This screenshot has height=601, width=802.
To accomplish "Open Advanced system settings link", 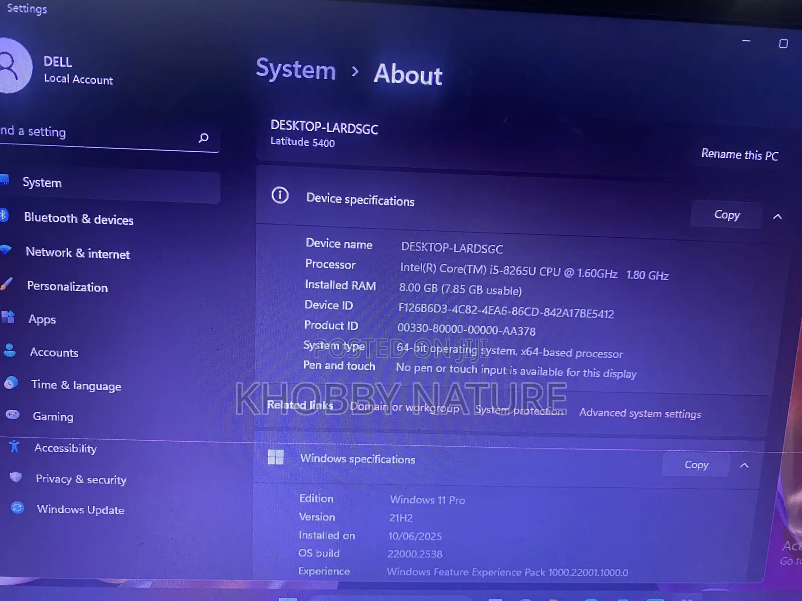I will tap(640, 413).
